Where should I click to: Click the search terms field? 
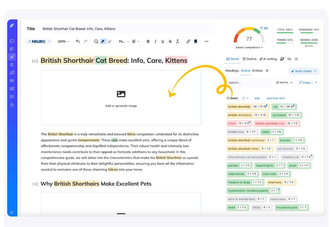pyautogui.click(x=249, y=82)
